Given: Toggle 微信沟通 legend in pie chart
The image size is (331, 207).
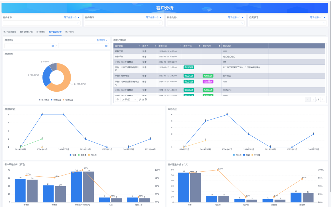Looking at the screenshot, I should tap(56, 100).
